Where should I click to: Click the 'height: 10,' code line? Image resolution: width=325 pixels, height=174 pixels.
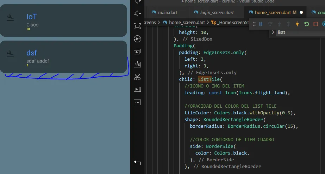tap(194, 32)
